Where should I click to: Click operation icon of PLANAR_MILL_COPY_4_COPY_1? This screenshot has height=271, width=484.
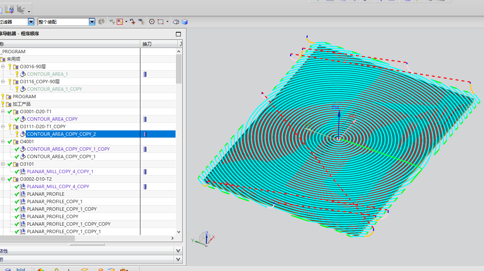pyautogui.click(x=22, y=172)
